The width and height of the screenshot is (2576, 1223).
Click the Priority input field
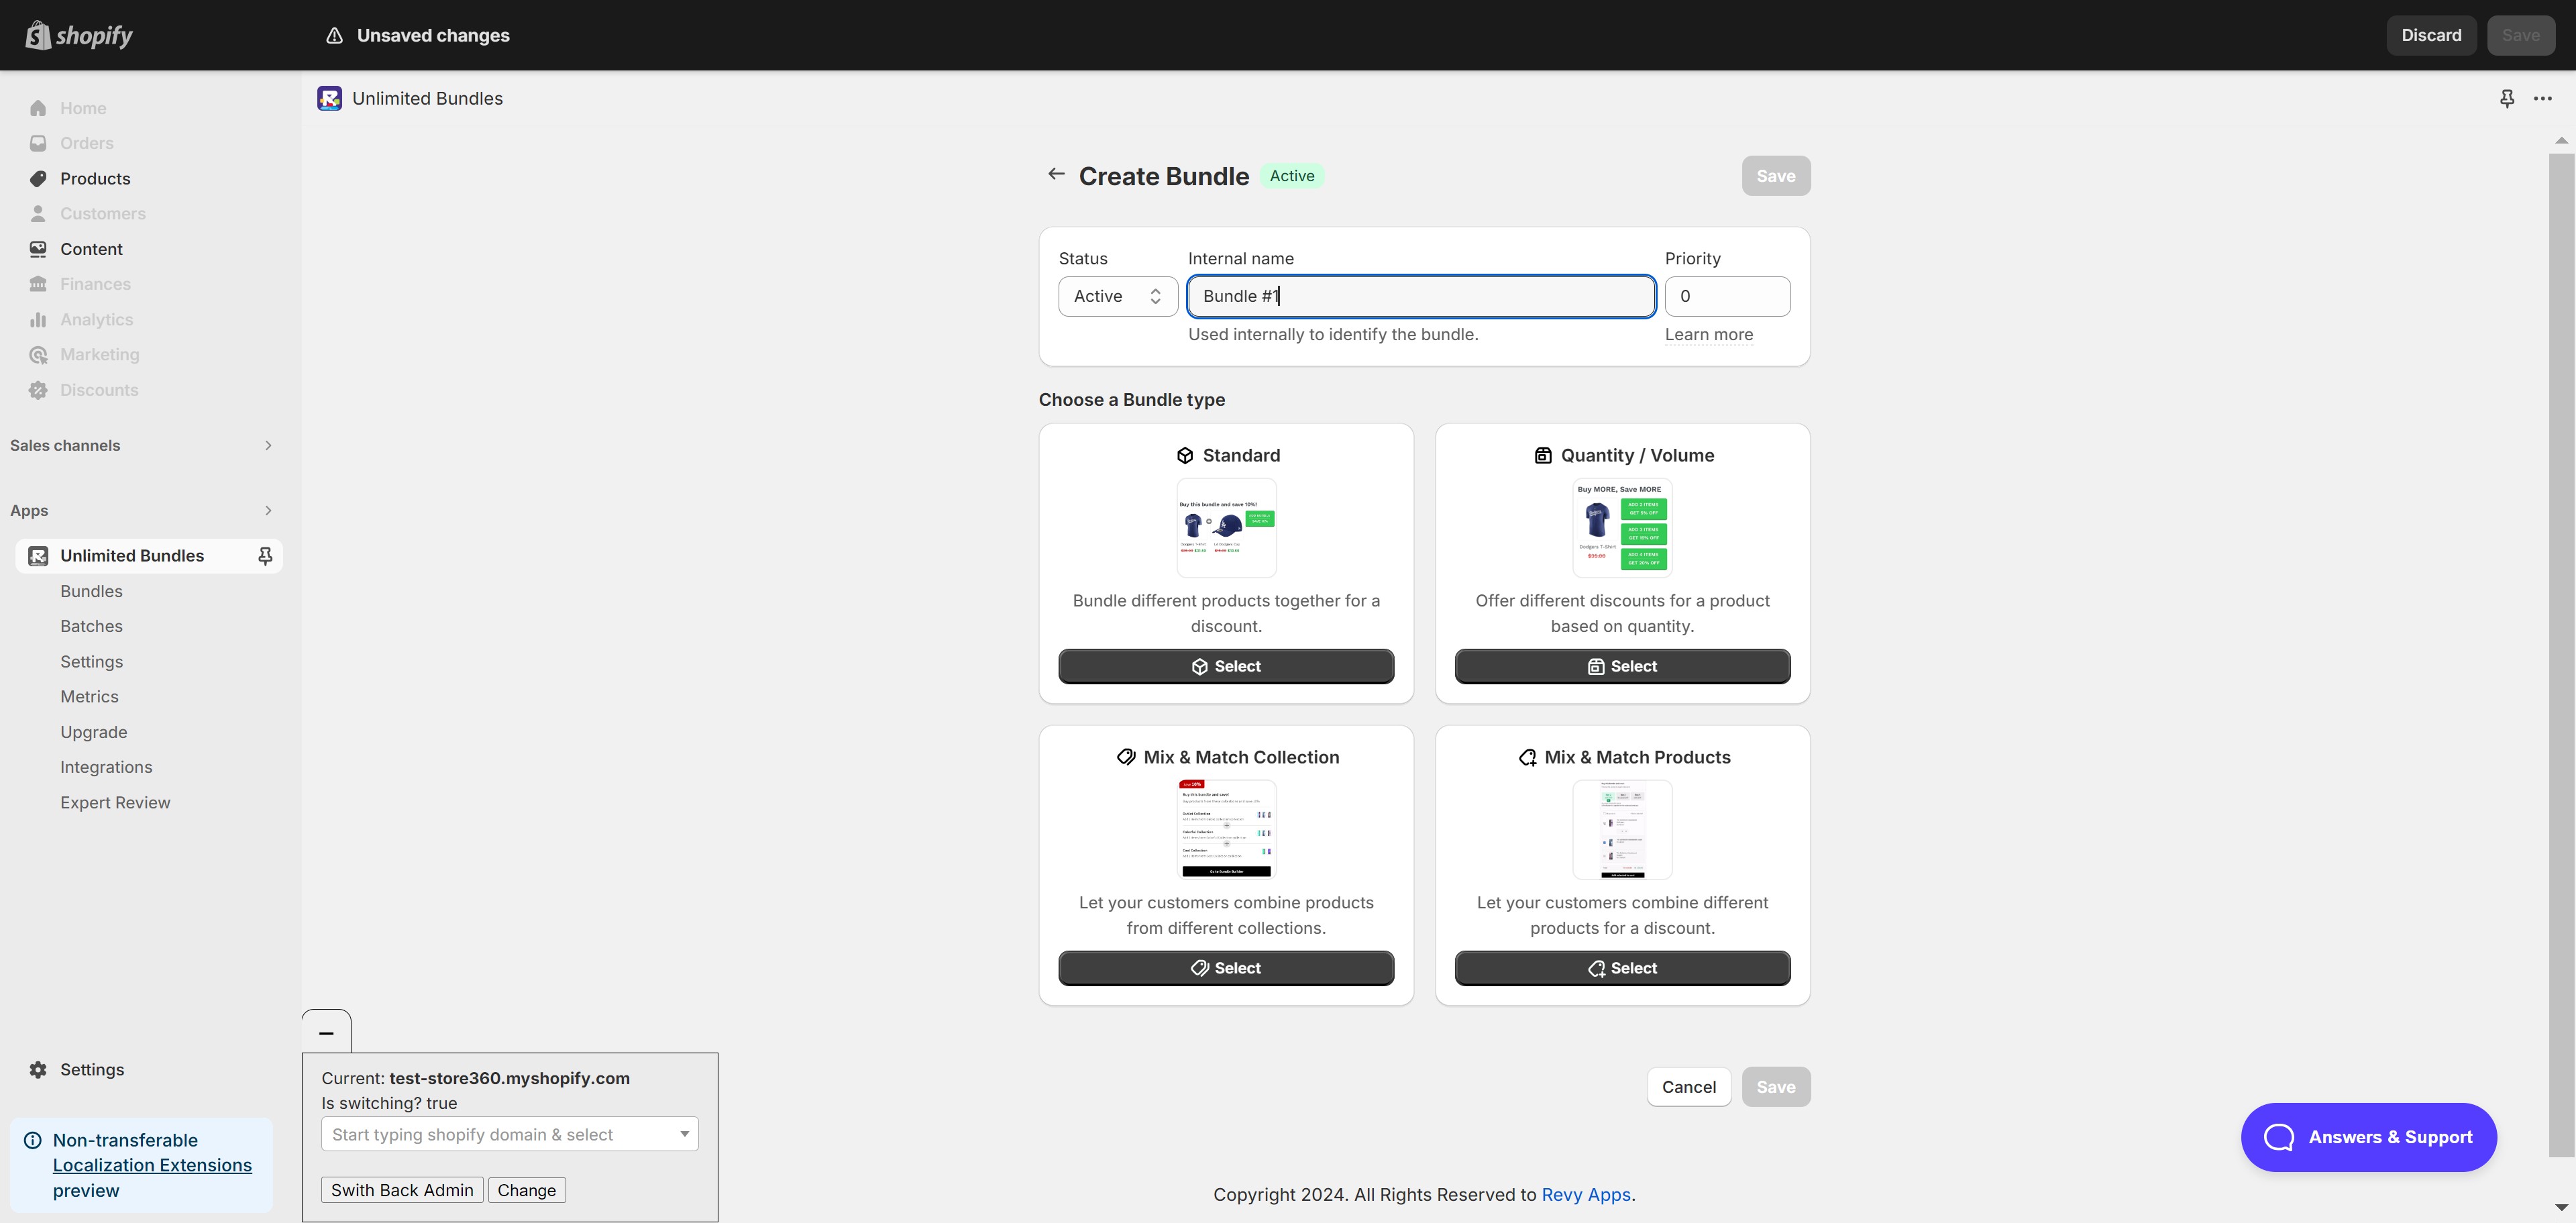tap(1727, 296)
